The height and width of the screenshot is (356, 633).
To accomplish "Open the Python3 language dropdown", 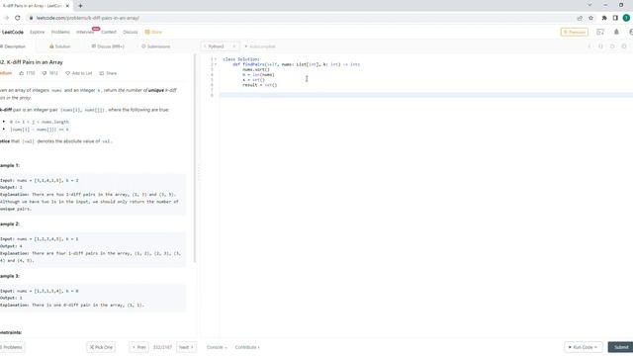I will pyautogui.click(x=220, y=46).
